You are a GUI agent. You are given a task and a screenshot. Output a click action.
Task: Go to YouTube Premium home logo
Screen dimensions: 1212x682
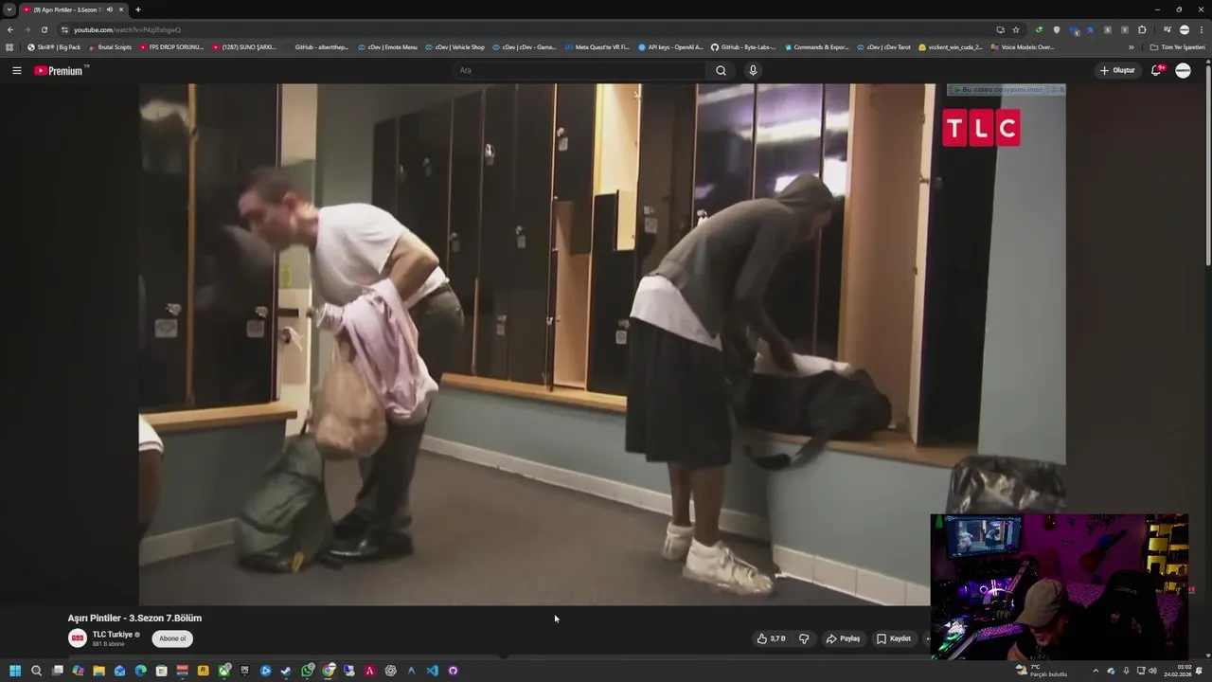[61, 70]
